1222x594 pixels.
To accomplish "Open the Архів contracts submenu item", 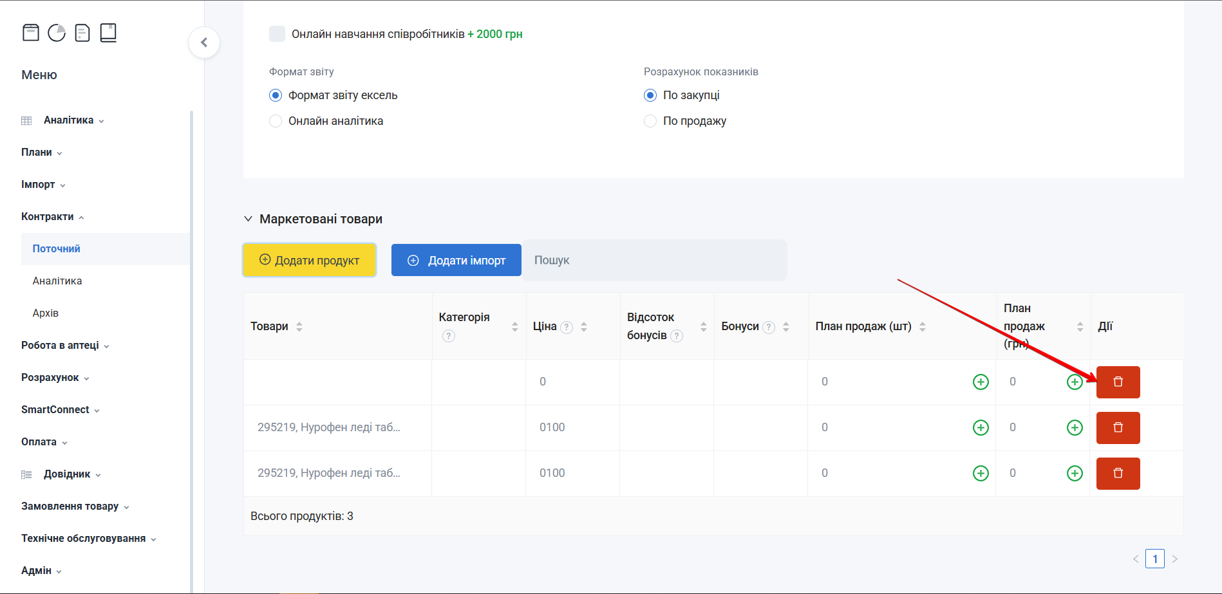I will pyautogui.click(x=46, y=313).
